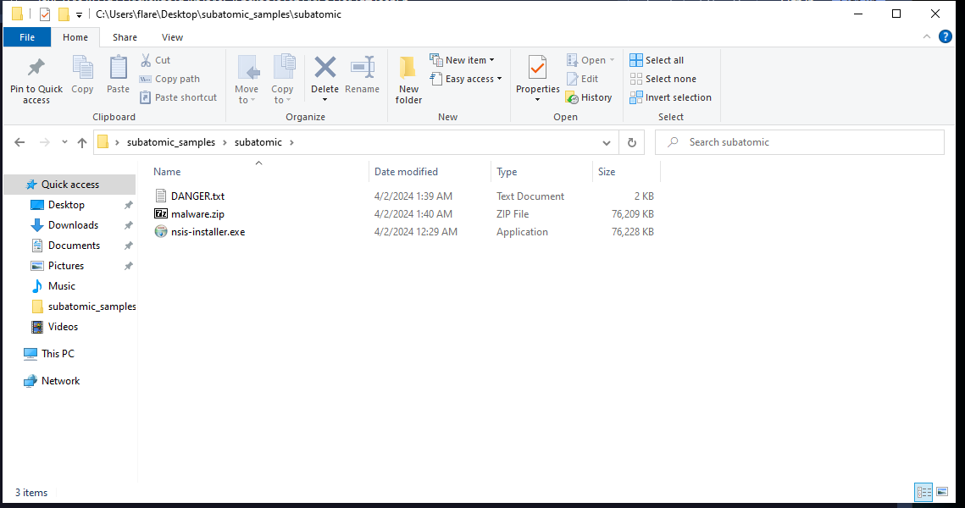Open the Copy to menu
Screen dimensions: 965x508
click(x=282, y=80)
